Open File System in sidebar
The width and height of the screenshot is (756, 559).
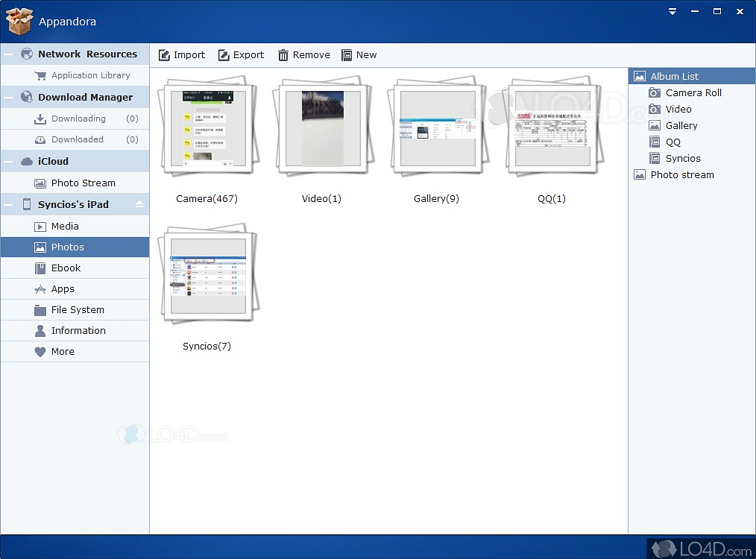tap(78, 310)
